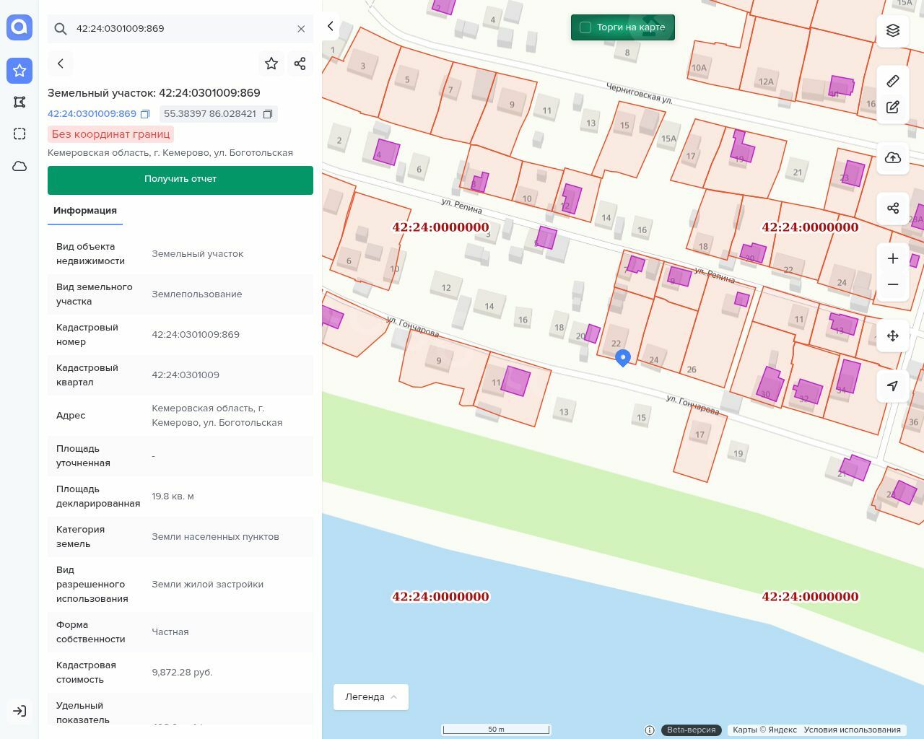924x739 pixels.
Task: Click the cloud upload icon on map
Action: tap(893, 158)
